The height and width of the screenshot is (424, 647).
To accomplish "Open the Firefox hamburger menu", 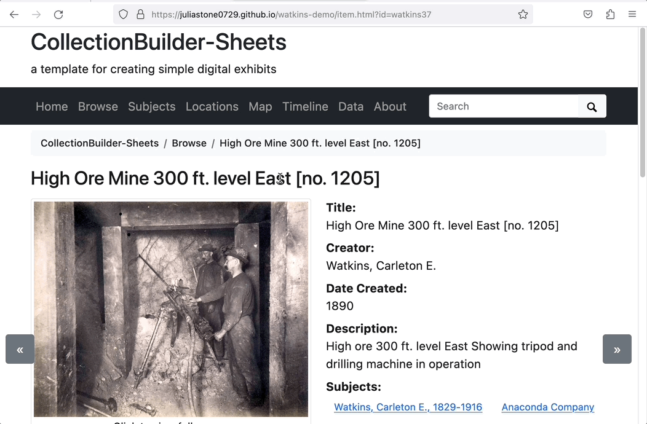I will 632,14.
